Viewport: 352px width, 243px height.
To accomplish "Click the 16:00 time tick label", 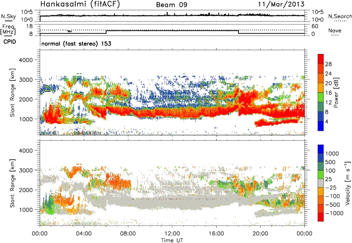I will pos(216,234).
